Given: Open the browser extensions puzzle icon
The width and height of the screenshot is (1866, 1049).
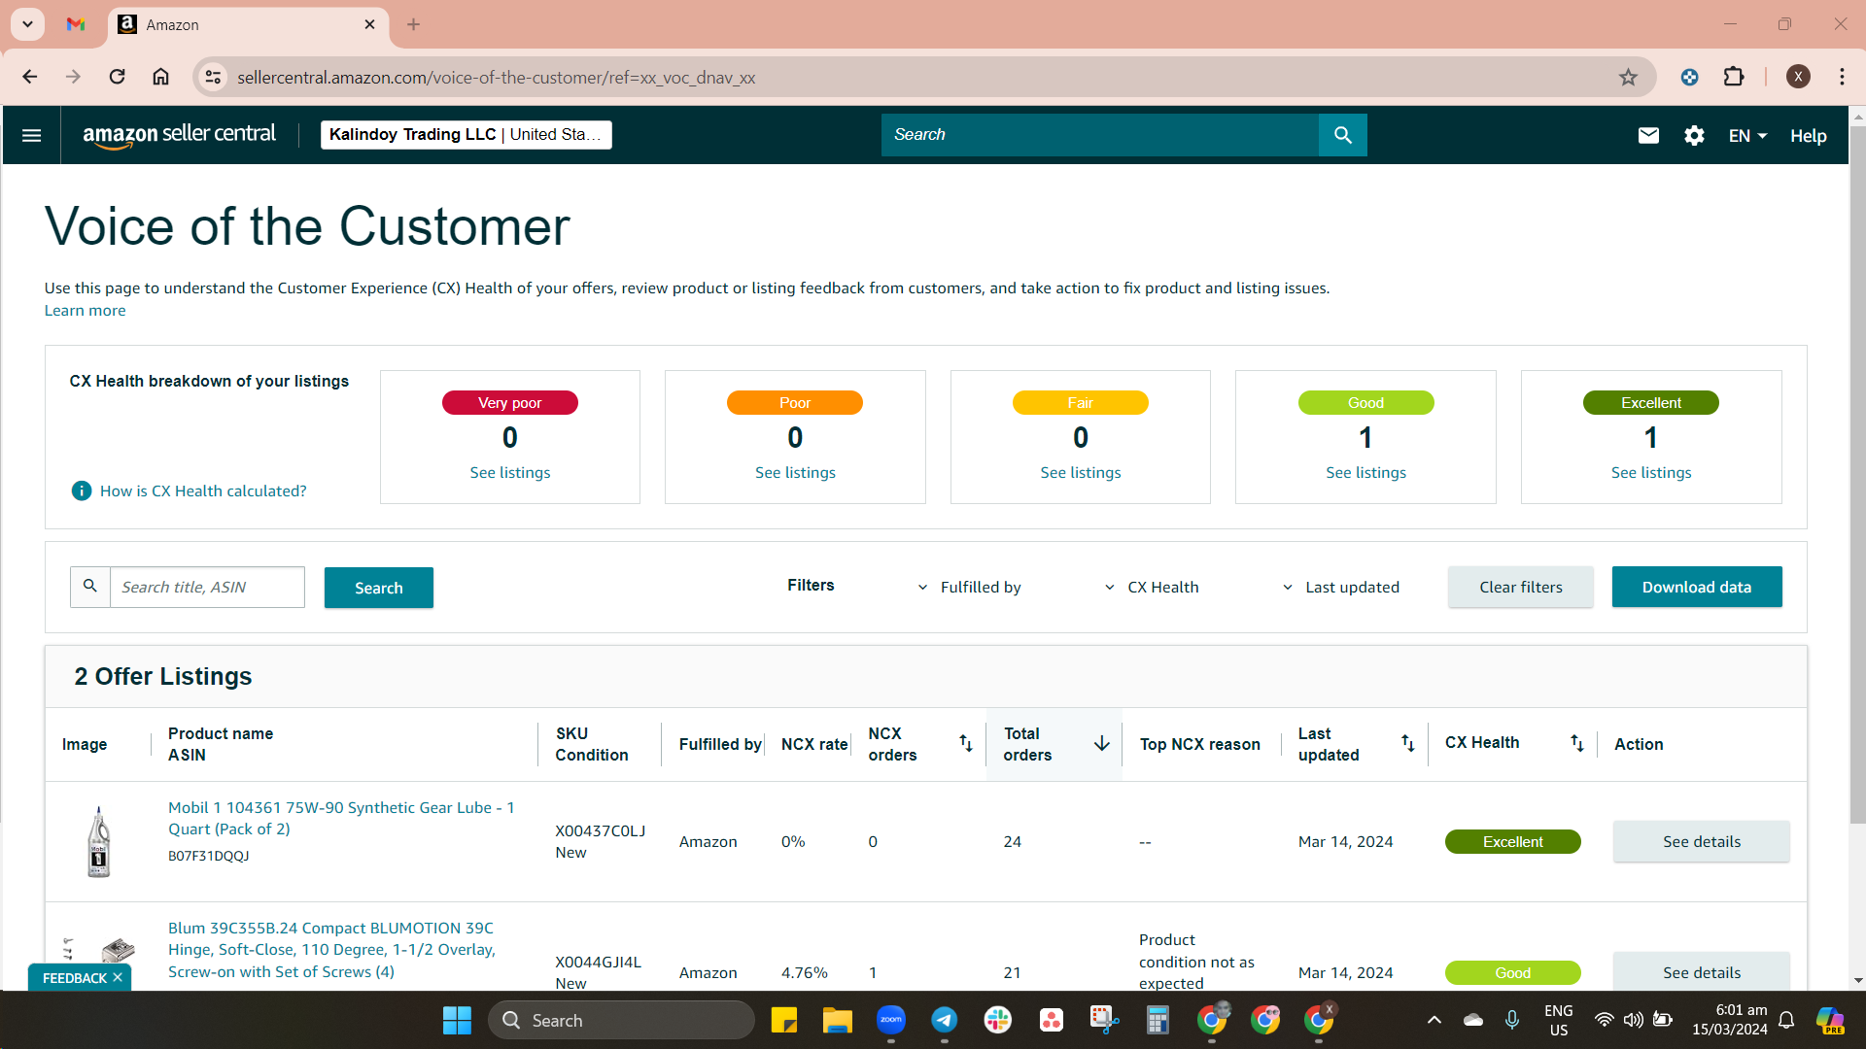Looking at the screenshot, I should tap(1734, 77).
